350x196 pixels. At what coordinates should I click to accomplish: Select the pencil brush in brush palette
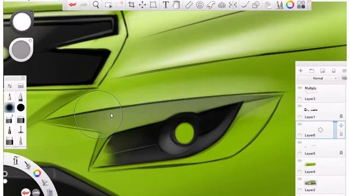coord(10,97)
